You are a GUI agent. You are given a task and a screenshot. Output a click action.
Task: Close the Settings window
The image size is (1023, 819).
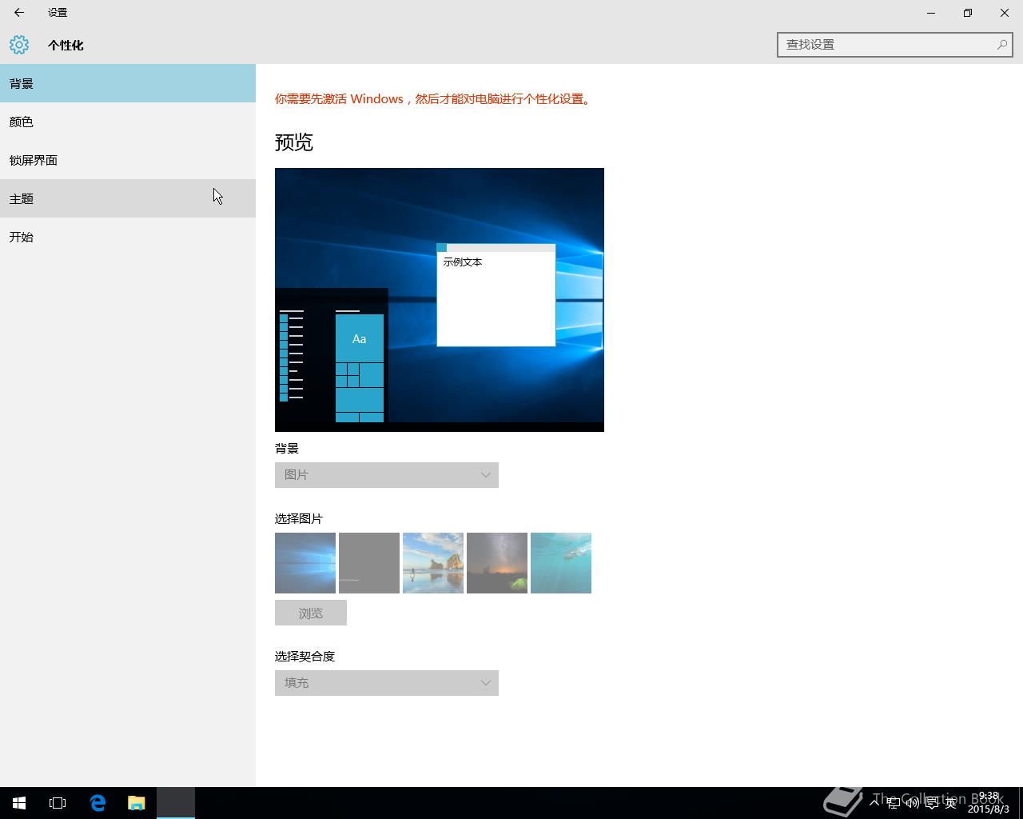click(x=1005, y=13)
